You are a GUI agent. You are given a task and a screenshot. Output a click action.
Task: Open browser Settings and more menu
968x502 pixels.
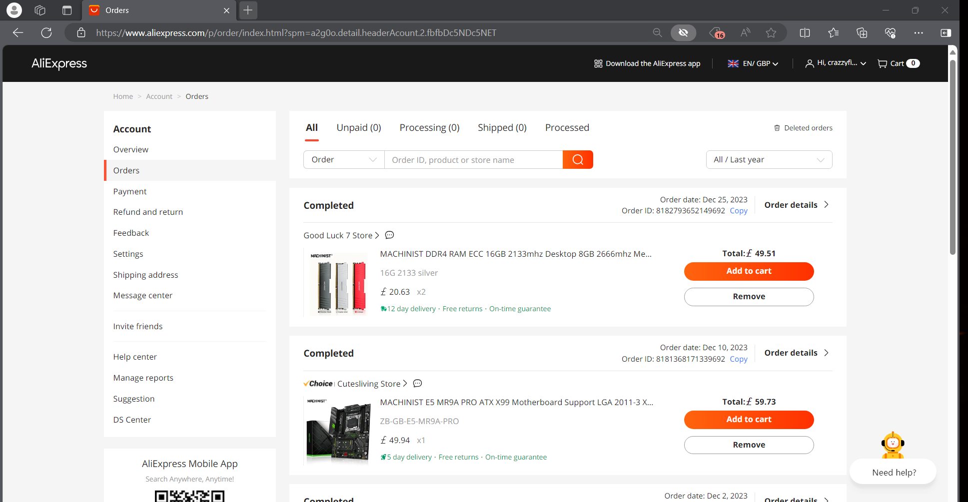[919, 33]
